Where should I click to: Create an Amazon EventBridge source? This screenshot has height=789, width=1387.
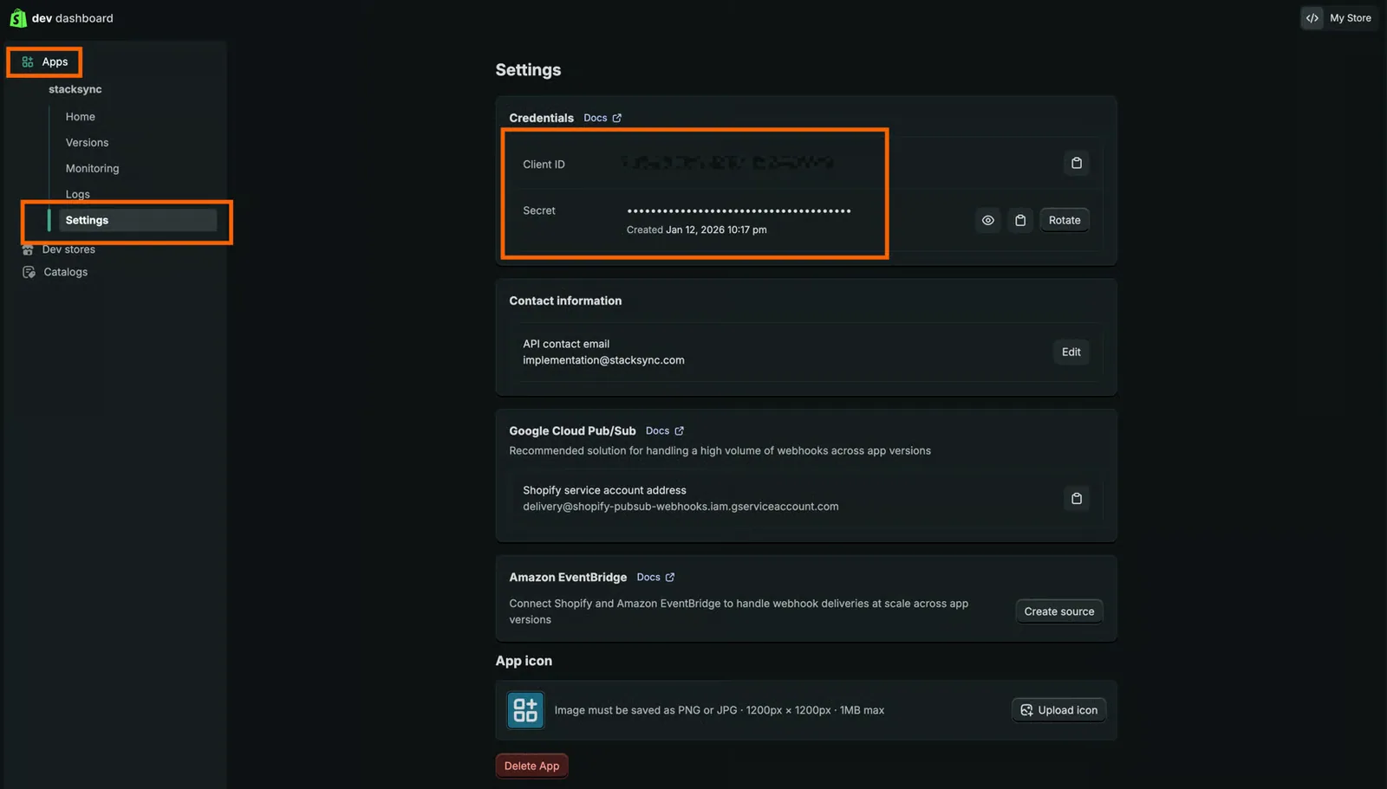[1059, 611]
